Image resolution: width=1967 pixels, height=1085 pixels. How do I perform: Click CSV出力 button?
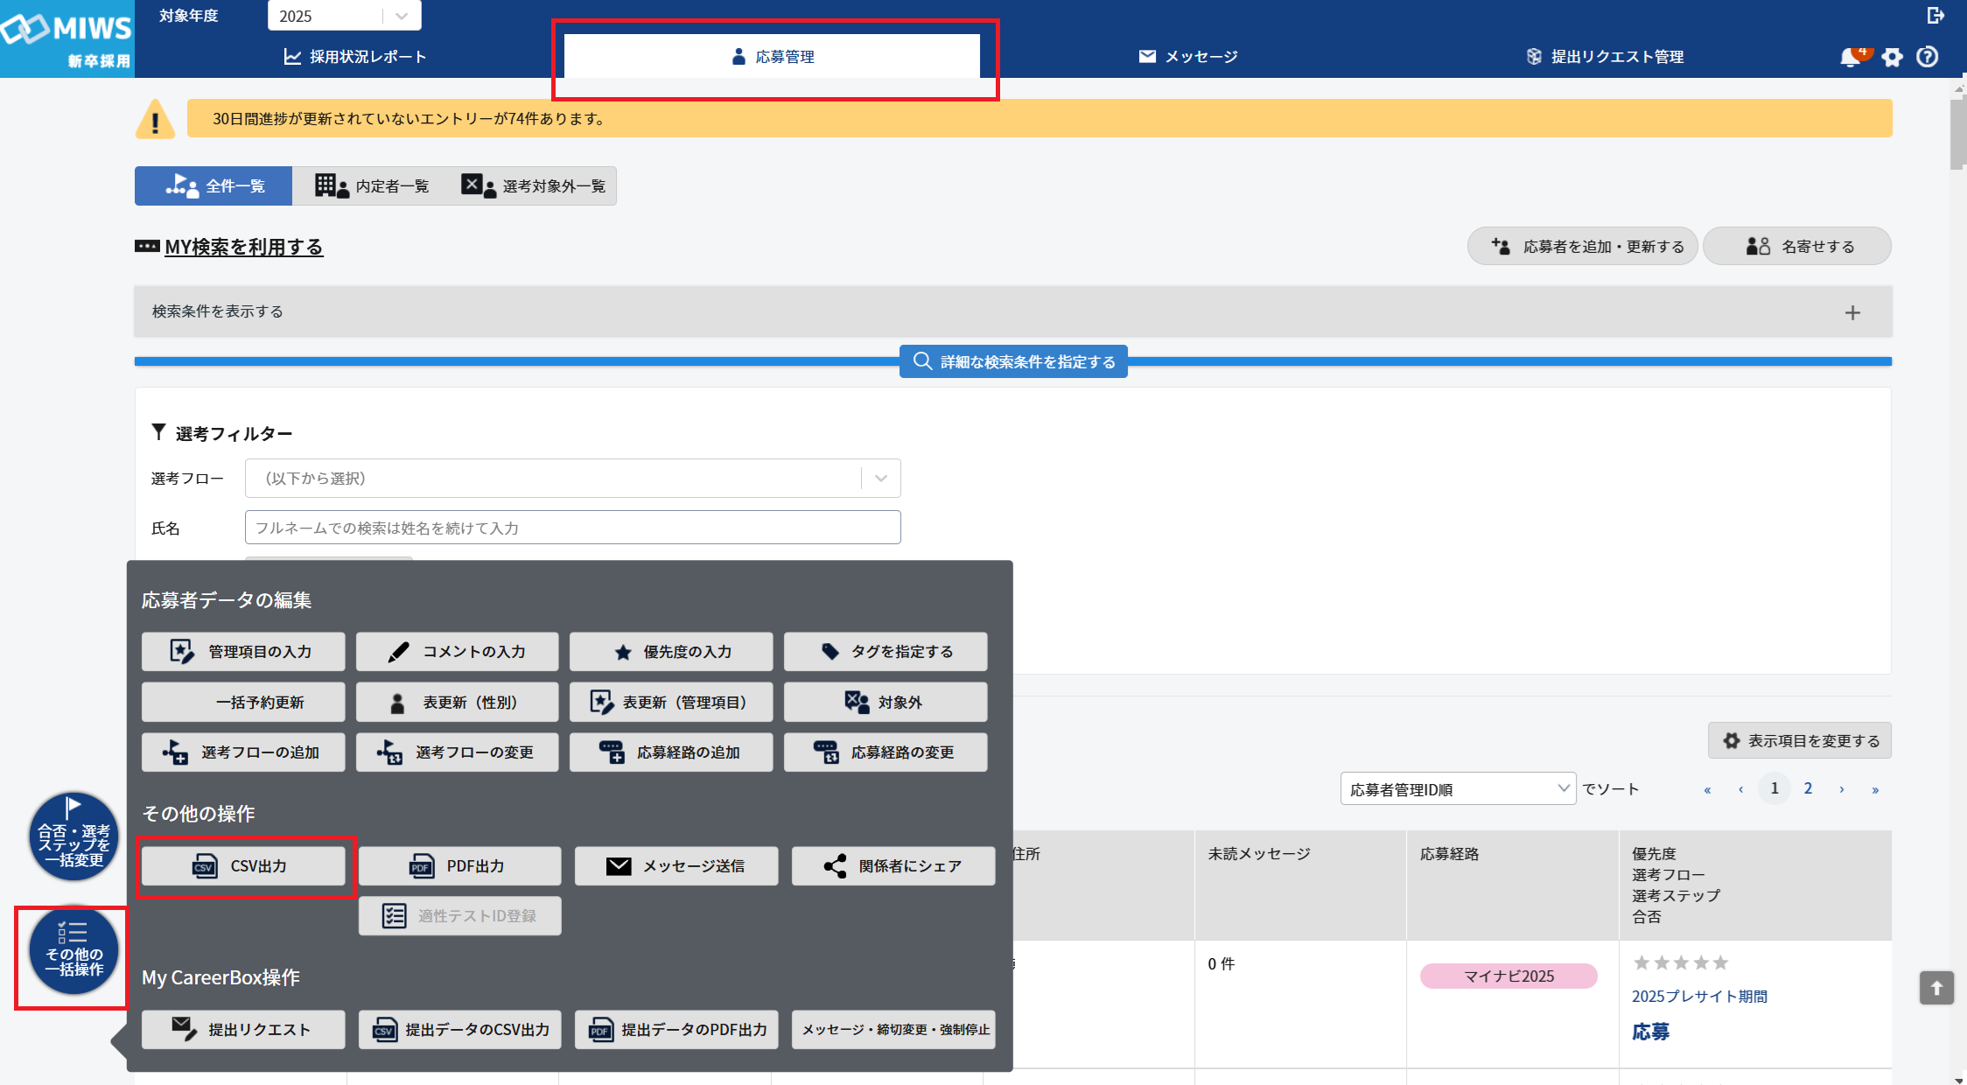243,866
